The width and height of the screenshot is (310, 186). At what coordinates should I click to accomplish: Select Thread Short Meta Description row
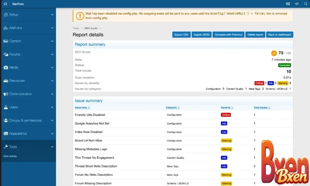click(x=183, y=166)
